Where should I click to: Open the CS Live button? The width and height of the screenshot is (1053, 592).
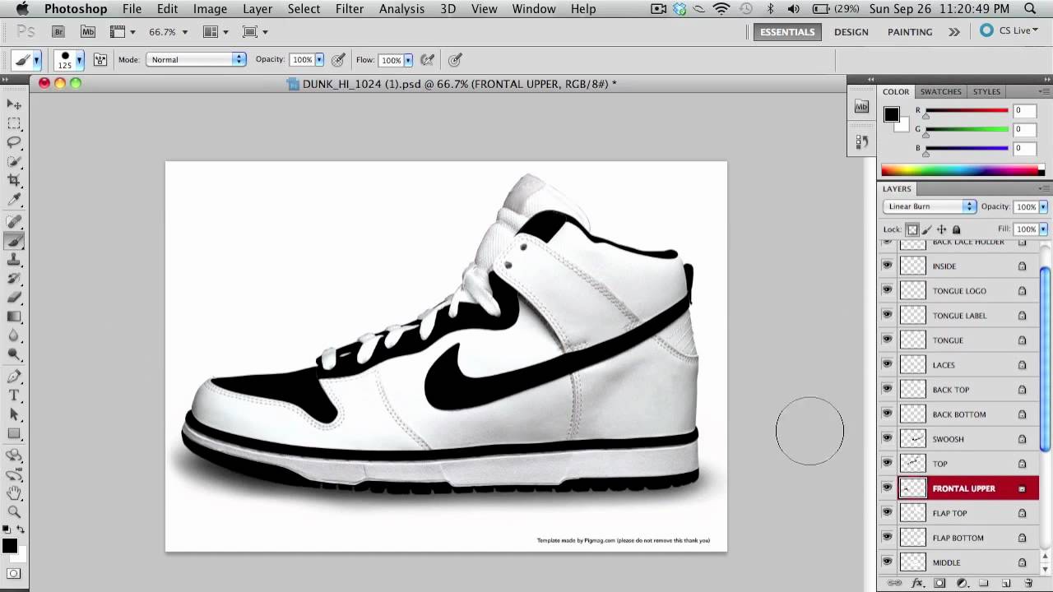[1009, 31]
